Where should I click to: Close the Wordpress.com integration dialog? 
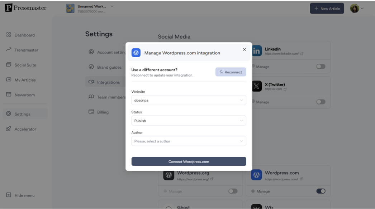(x=244, y=49)
